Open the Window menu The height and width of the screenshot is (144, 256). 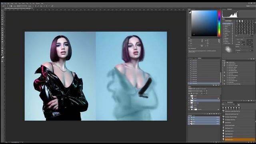click(38, 4)
